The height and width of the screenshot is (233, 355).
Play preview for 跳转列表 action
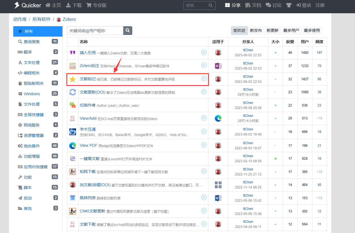tap(204, 198)
